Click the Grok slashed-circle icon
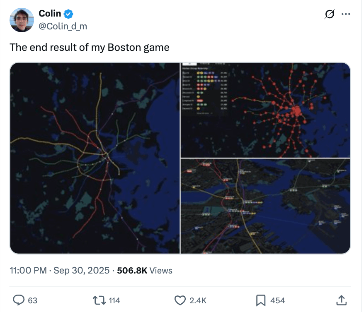364x312 pixels. coord(330,14)
